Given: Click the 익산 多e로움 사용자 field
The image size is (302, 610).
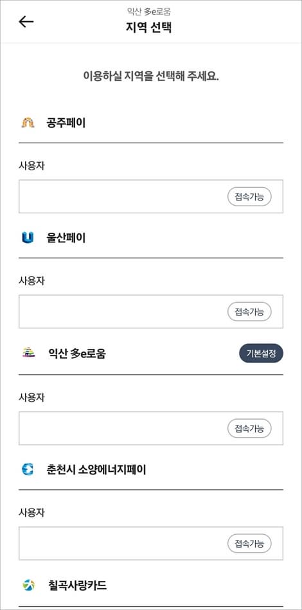Looking at the screenshot, I should click(151, 428).
